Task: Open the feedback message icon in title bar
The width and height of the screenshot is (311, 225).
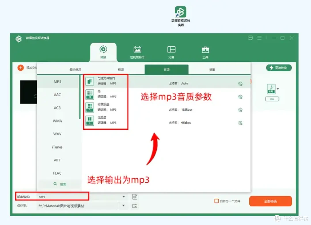Action: tap(250, 38)
